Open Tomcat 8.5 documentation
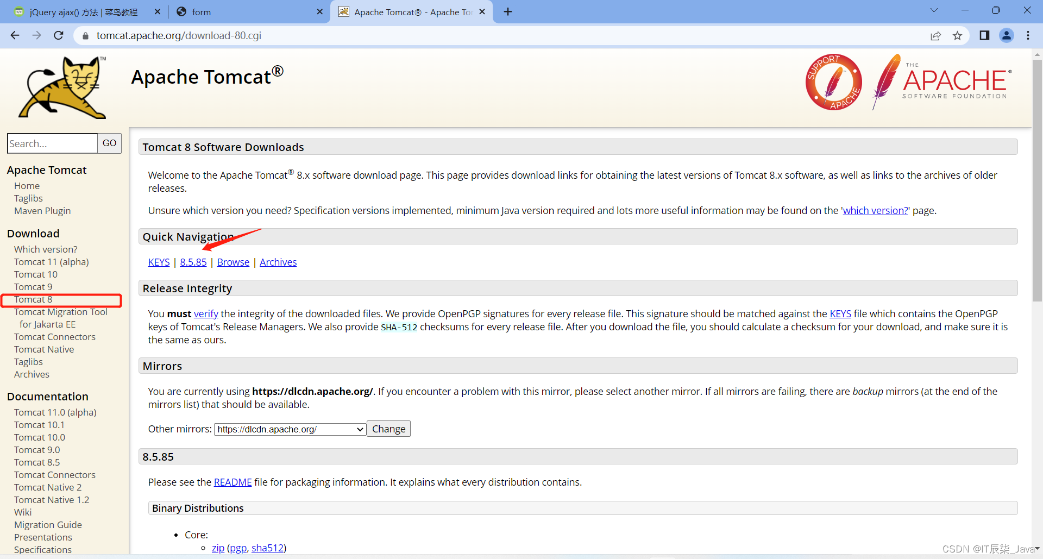Image resolution: width=1043 pixels, height=559 pixels. click(37, 462)
